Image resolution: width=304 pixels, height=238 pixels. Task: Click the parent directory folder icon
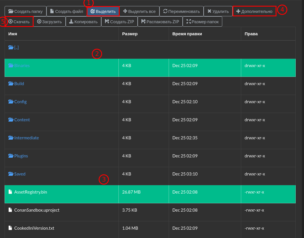(x=11, y=48)
